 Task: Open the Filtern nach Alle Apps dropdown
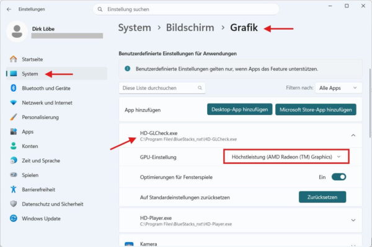339,88
